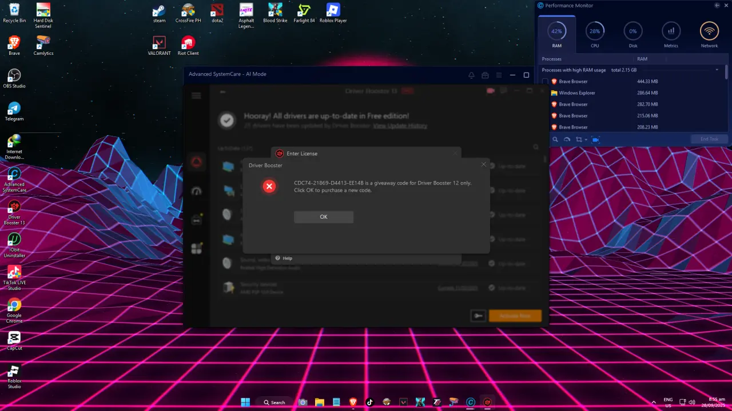Select the CapCut desktop icon
The width and height of the screenshot is (732, 411).
14,341
